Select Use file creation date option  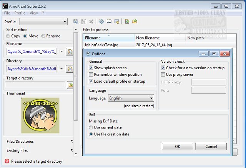coord(91,134)
